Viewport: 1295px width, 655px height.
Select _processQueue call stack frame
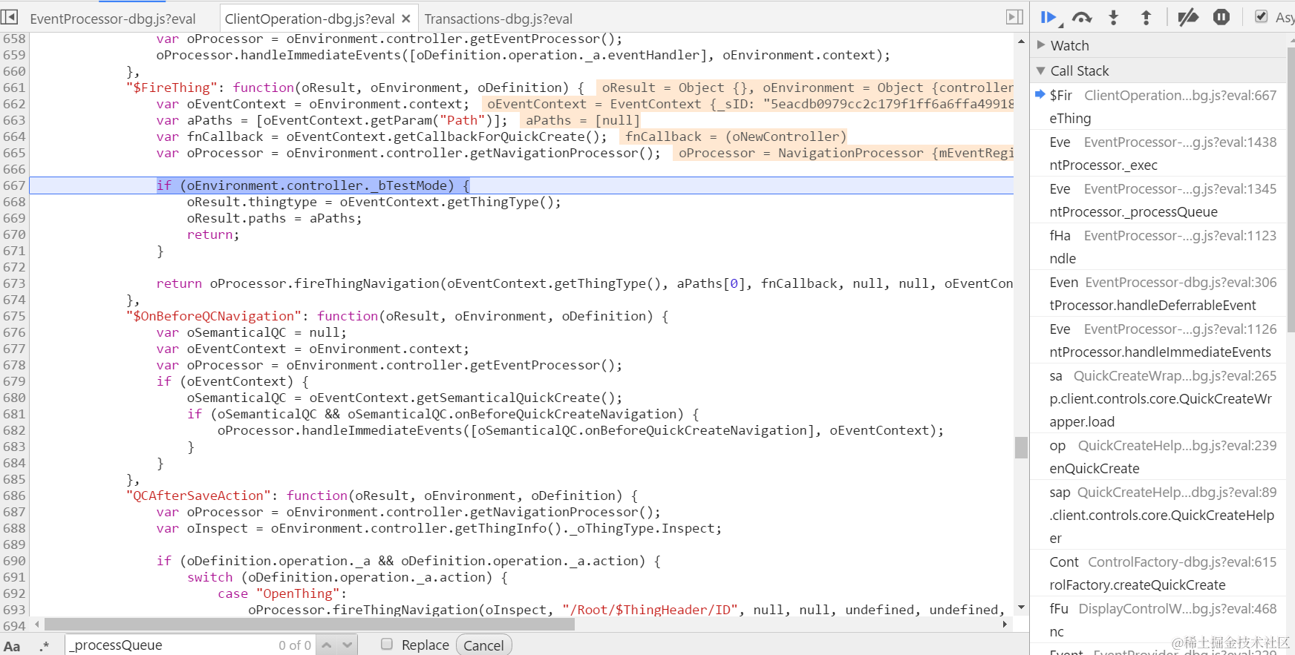tap(1158, 200)
